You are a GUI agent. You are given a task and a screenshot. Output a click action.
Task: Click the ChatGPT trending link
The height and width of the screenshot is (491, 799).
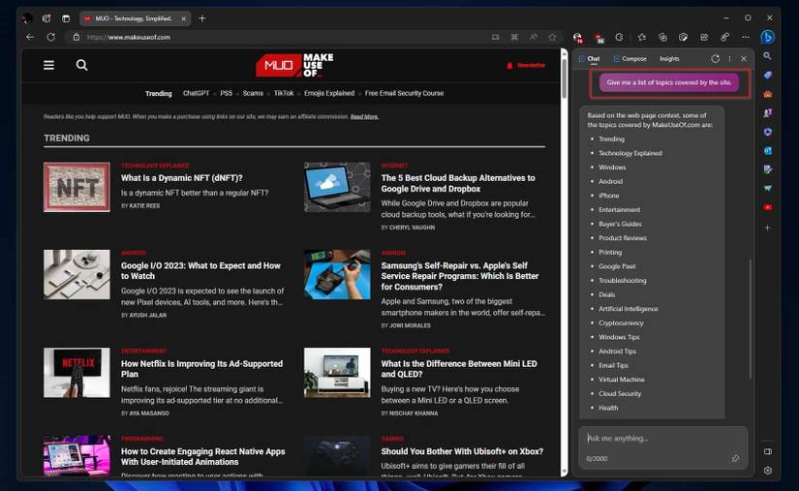pyautogui.click(x=197, y=93)
